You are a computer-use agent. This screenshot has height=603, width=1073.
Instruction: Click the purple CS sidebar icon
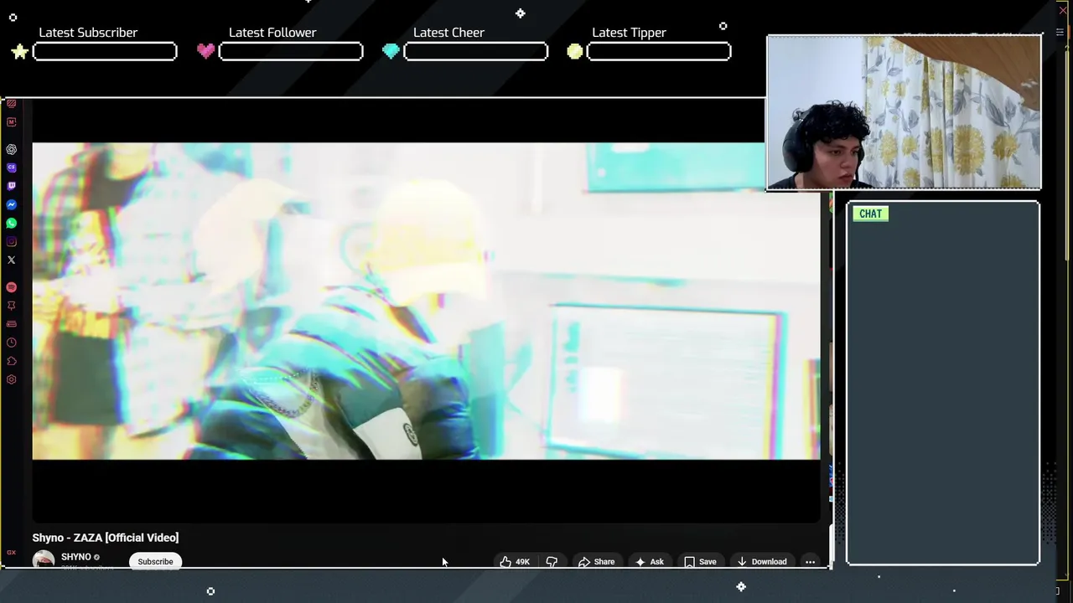[12, 167]
